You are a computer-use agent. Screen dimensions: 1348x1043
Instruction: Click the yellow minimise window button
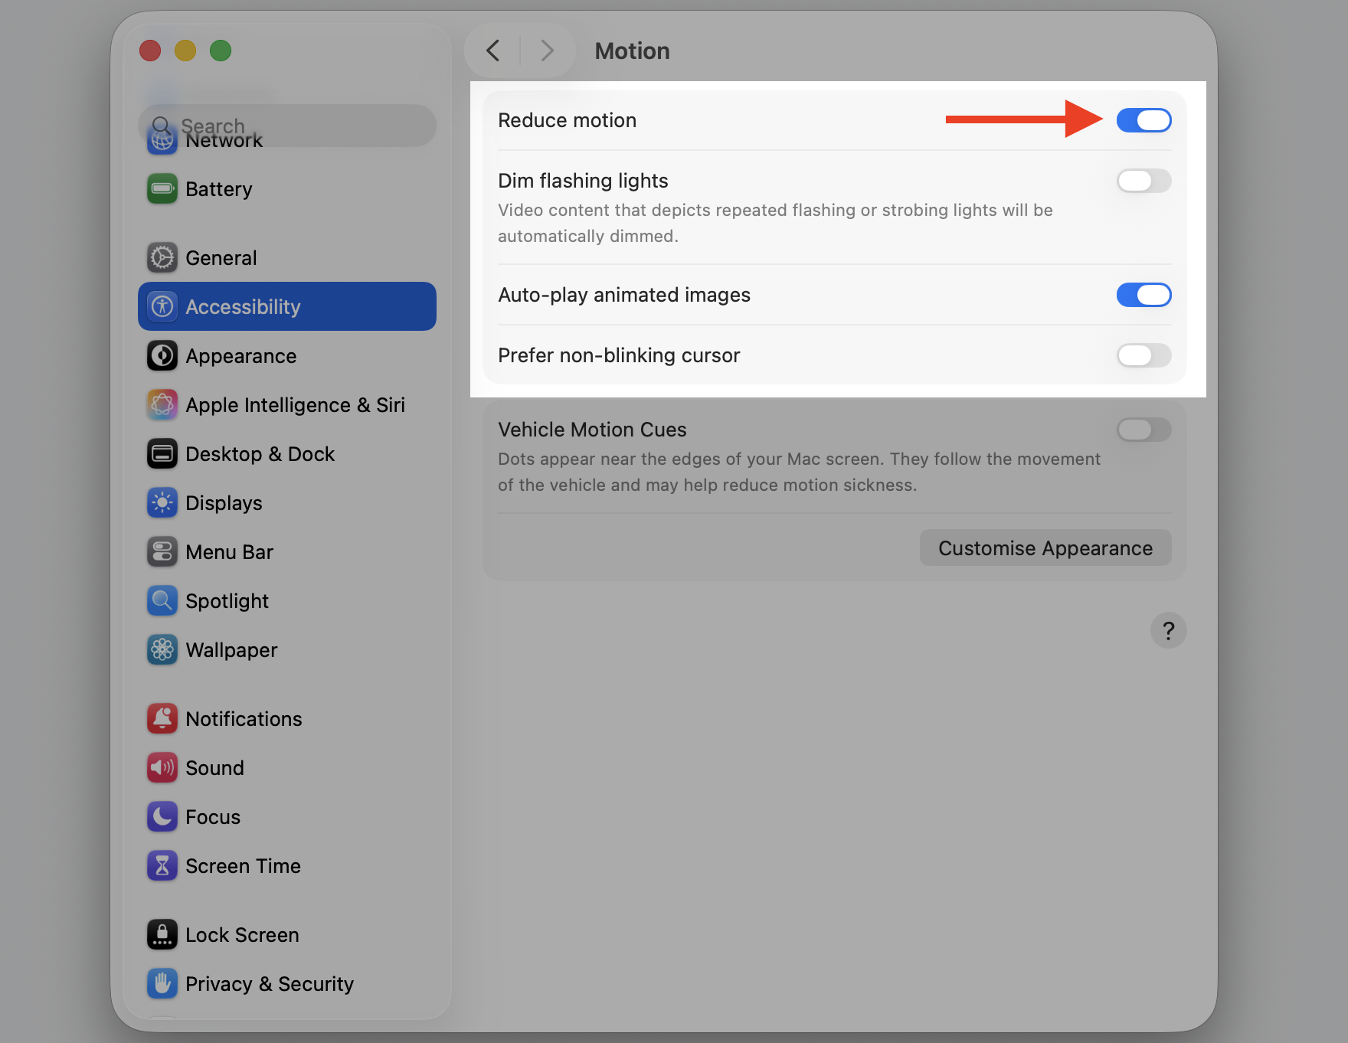pos(185,51)
